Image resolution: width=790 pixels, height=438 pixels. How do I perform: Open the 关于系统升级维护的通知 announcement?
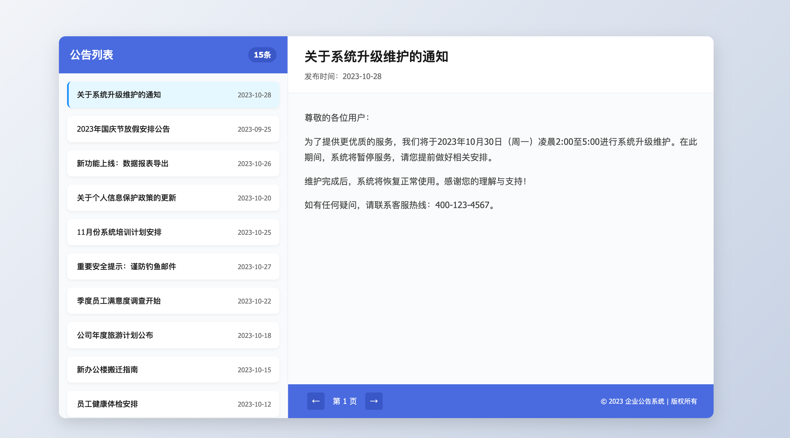coord(119,95)
